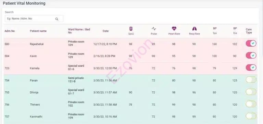The height and width of the screenshot is (124, 263).
Task: Click the Patient Vital Monitoring page title
Action: point(24,3)
